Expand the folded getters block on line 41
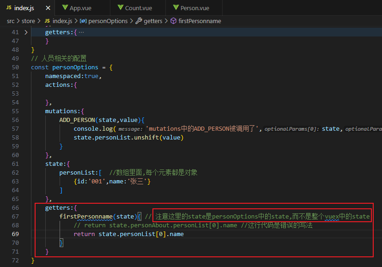The width and height of the screenshot is (382, 267). (26, 32)
